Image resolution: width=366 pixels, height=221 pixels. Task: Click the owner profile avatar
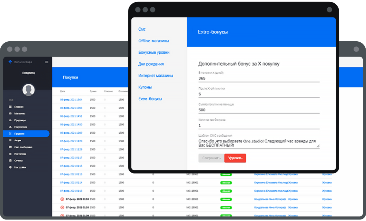click(29, 89)
